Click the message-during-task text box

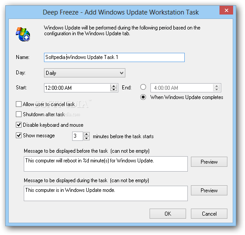pyautogui.click(x=106, y=193)
